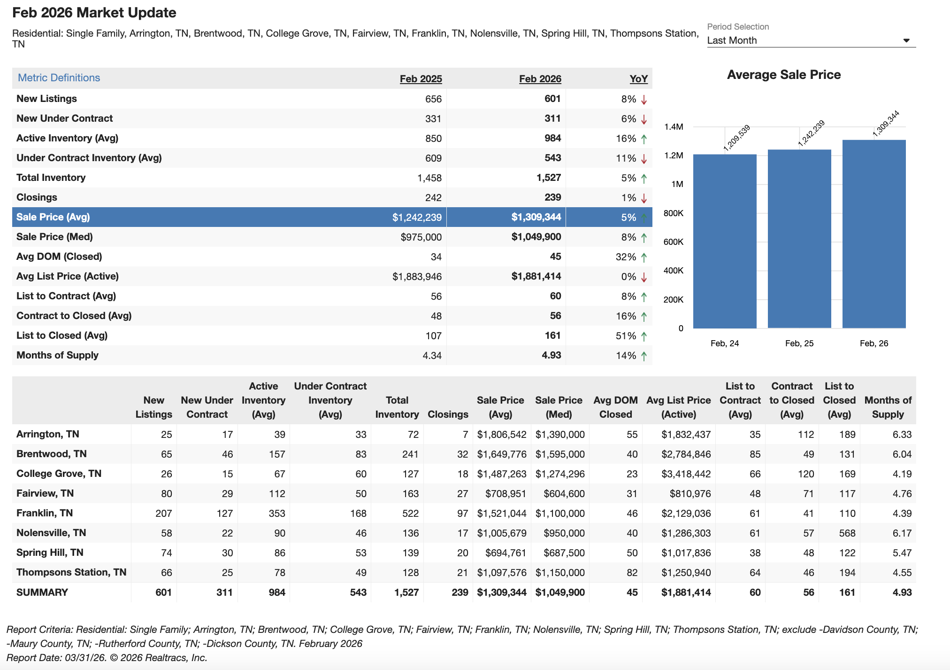Viewport: 950px width, 670px height.
Task: Select the highlighted Sale Price (Avg) row
Action: 53,217
